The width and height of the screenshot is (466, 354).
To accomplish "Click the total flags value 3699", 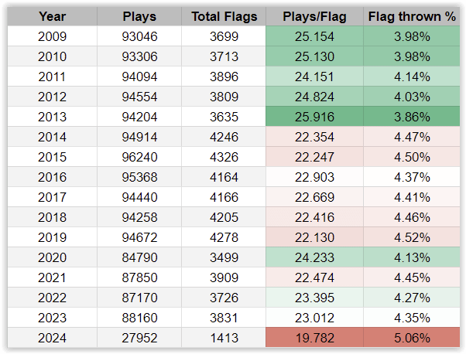I will pyautogui.click(x=224, y=36).
